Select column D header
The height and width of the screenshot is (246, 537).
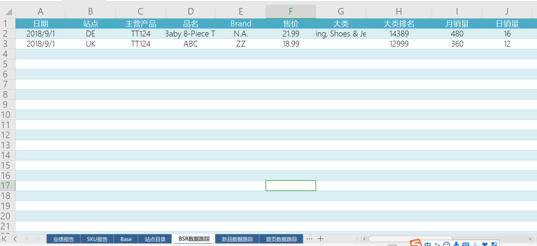[x=191, y=12]
